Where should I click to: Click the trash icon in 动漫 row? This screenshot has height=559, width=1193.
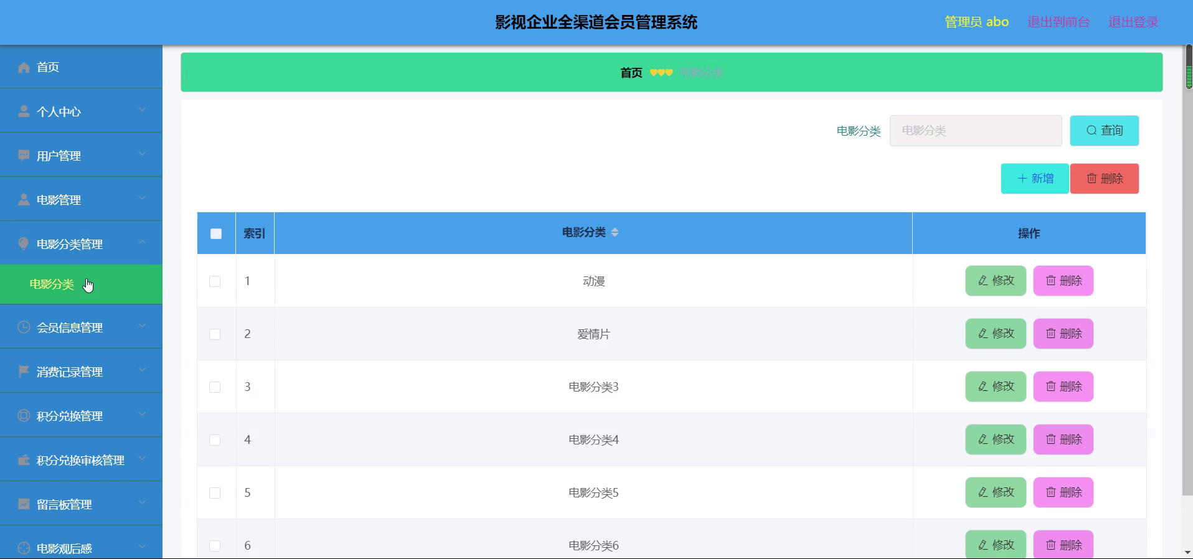point(1051,281)
